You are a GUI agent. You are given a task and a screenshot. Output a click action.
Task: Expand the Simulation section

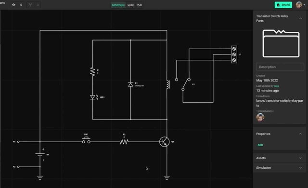pos(300,168)
